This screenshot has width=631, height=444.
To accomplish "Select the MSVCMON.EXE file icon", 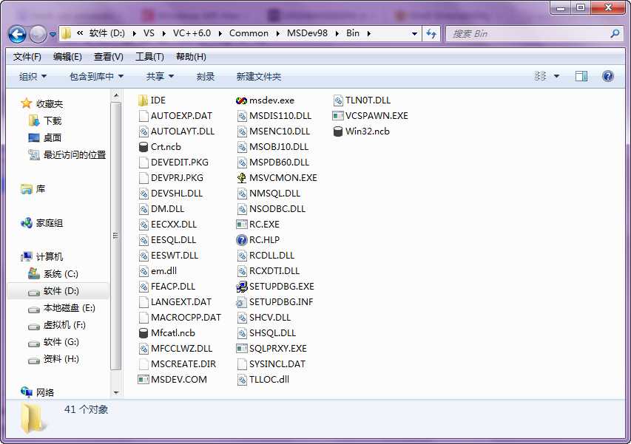I will [241, 178].
